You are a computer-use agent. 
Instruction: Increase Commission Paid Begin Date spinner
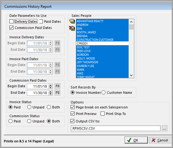pos(51,85)
